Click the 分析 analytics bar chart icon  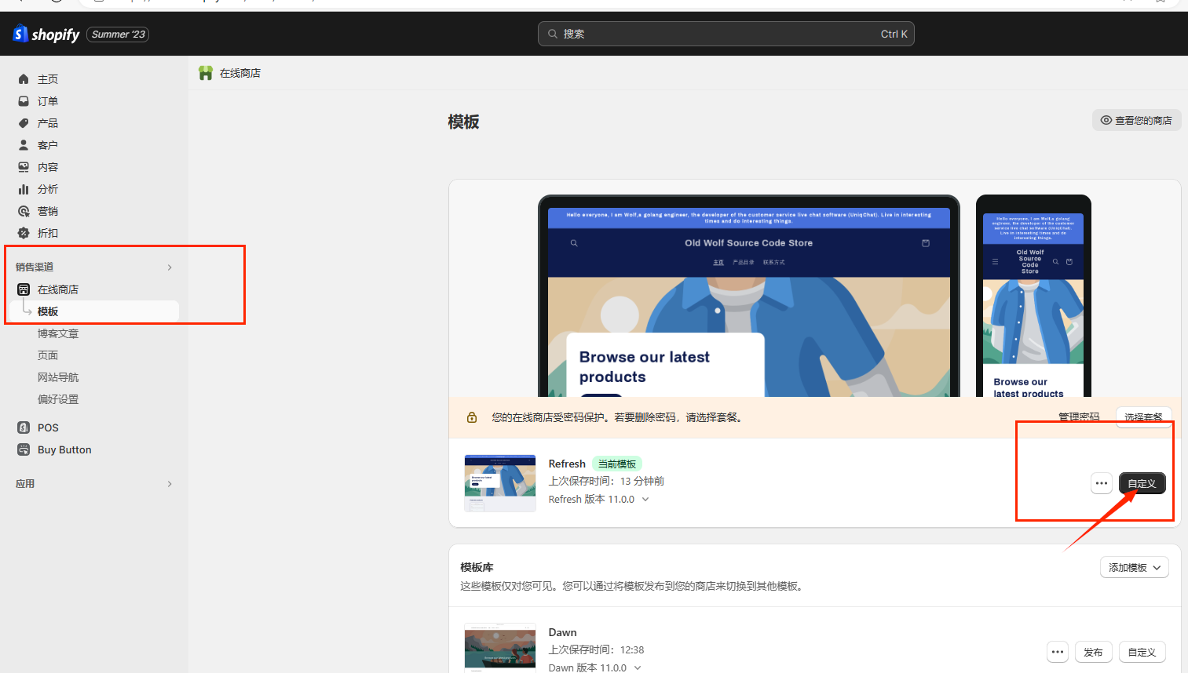[24, 189]
